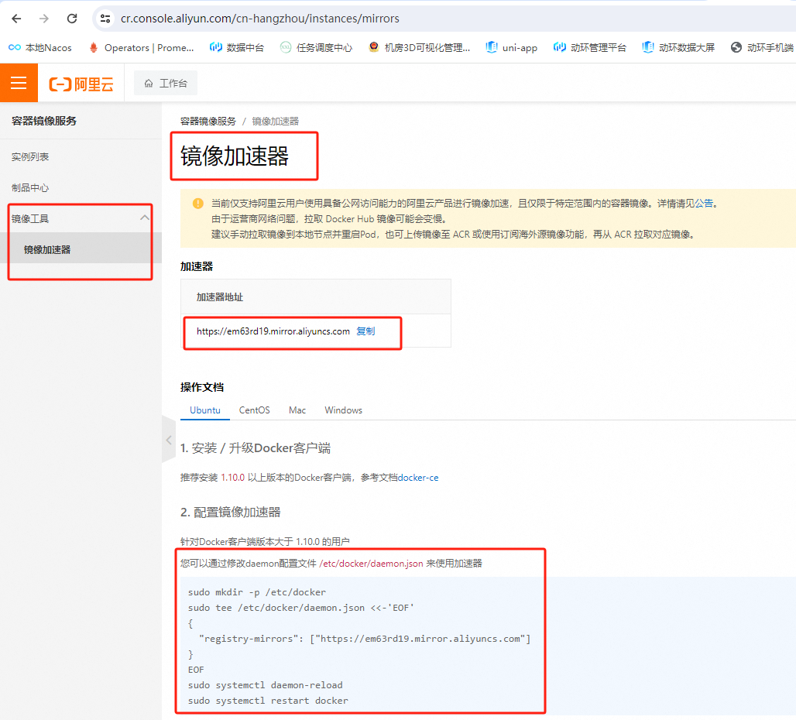Click the 'sudo tee /etc/docker/daemon.json' line
Image resolution: width=796 pixels, height=720 pixels.
pyautogui.click(x=301, y=608)
